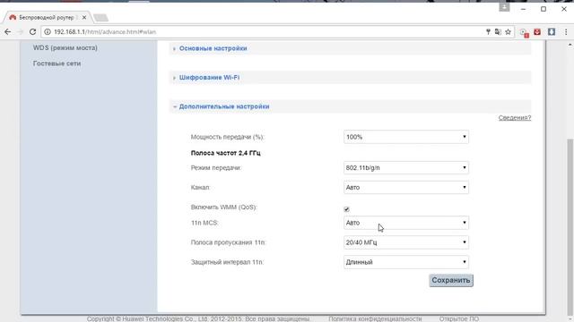The height and width of the screenshot is (322, 574).
Task: Maximize the browser window
Action: pos(544,9)
